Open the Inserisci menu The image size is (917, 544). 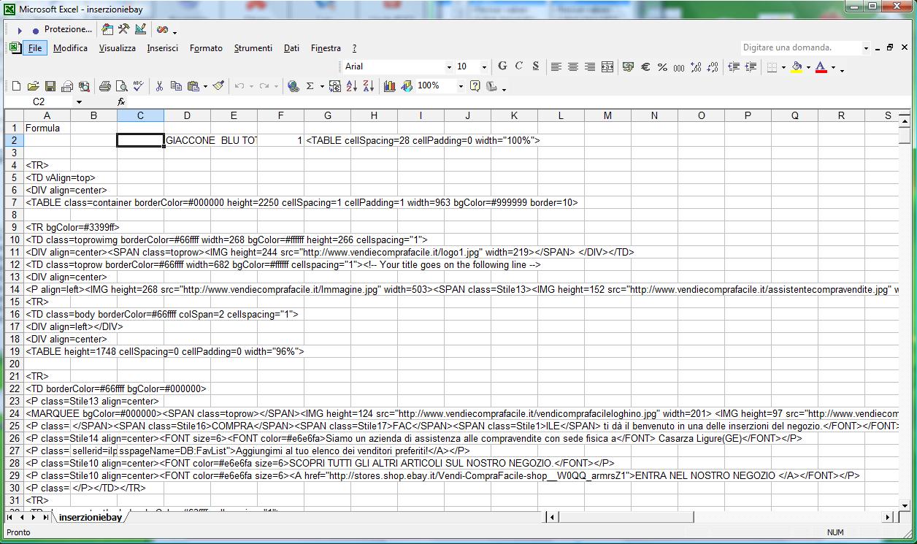(162, 48)
